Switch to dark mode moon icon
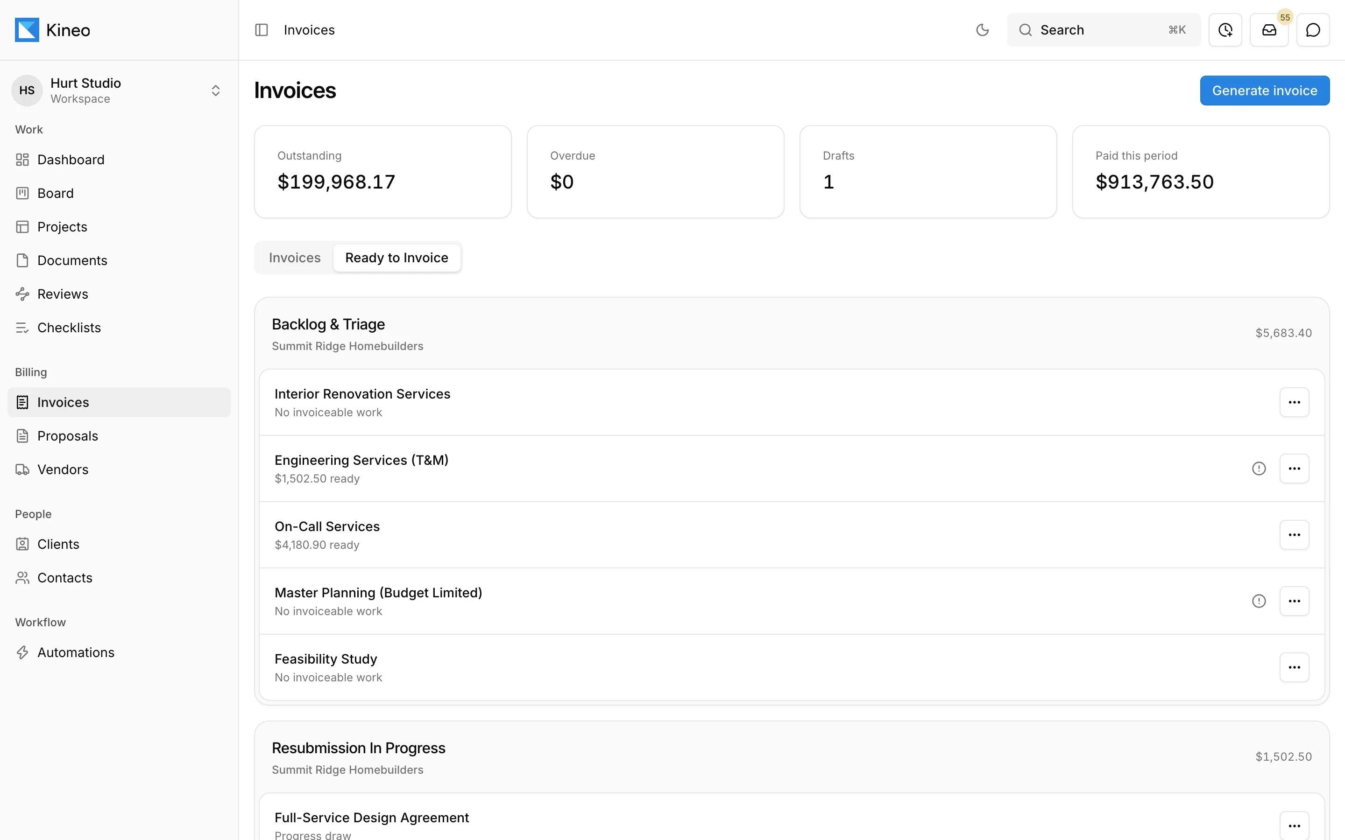Image resolution: width=1345 pixels, height=840 pixels. coord(982,30)
